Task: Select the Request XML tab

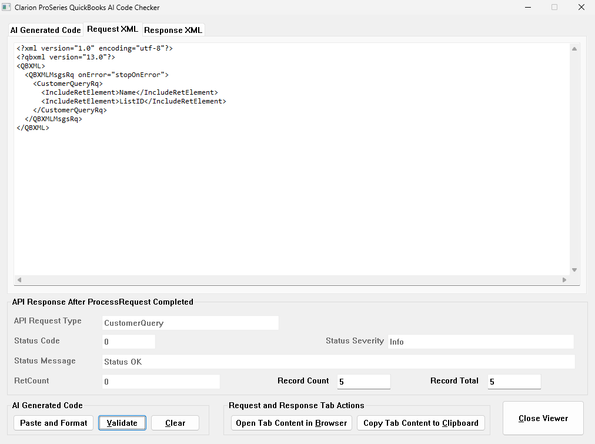Action: (x=113, y=29)
